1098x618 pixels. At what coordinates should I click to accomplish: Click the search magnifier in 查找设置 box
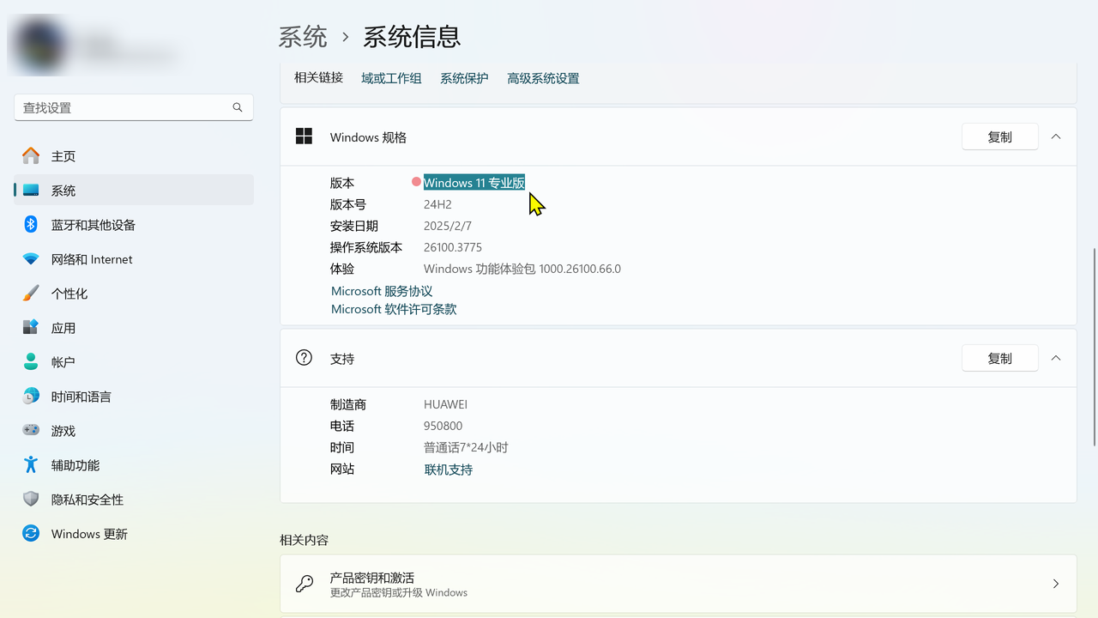tap(238, 107)
